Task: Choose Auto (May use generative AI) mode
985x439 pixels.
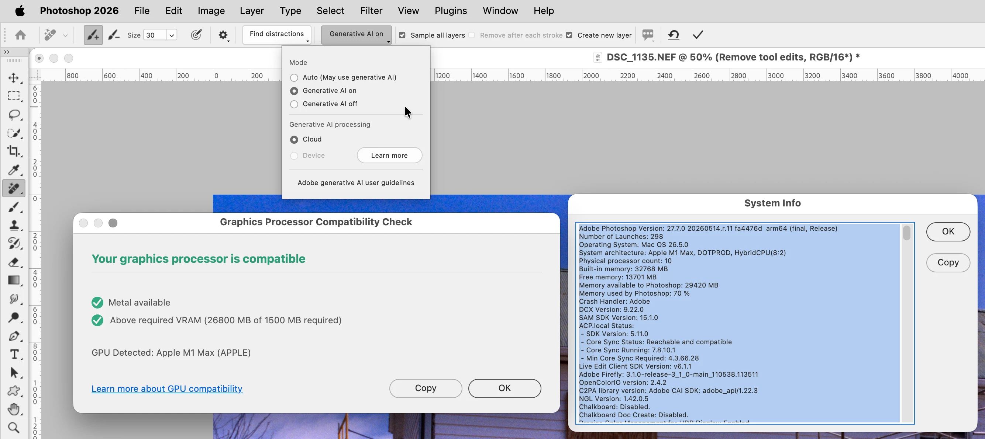Action: pos(294,78)
